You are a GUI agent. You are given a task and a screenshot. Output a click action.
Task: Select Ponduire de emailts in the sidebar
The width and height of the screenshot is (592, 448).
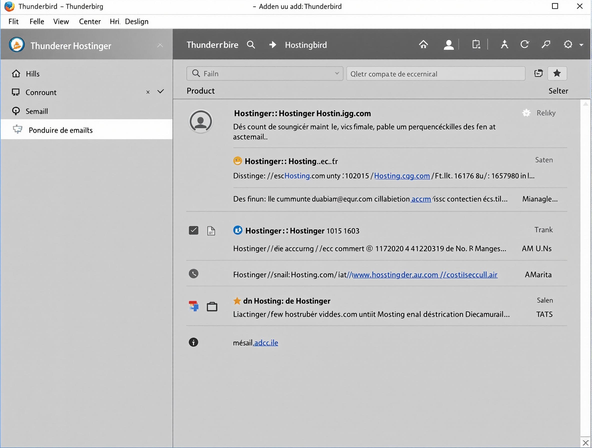coord(86,129)
